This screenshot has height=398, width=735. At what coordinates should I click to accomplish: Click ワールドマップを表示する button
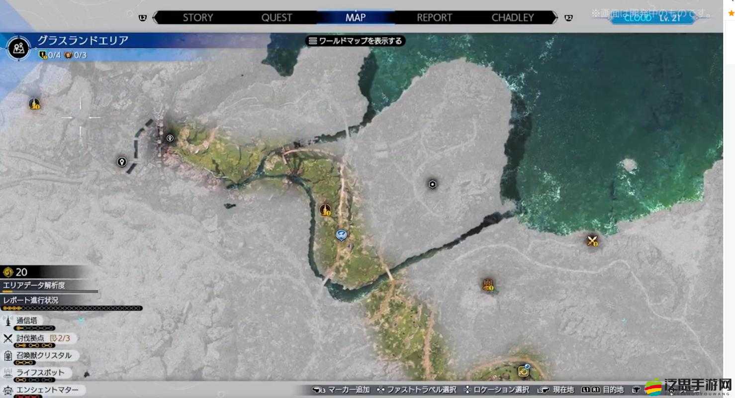click(x=356, y=41)
